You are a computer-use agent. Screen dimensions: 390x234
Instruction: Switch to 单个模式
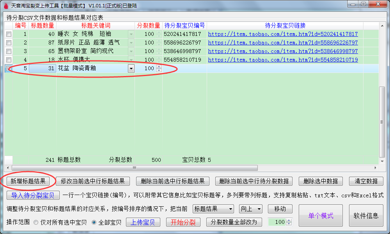tap(321, 216)
